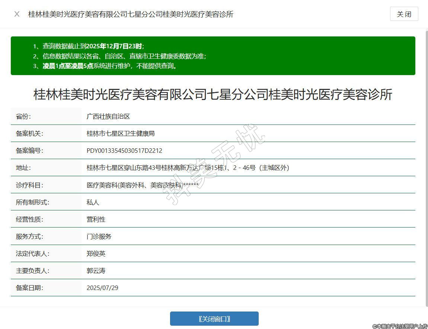Select the ownership value 私人

pos(93,202)
